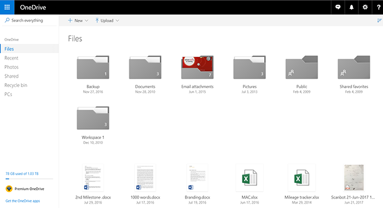Click the storage usage progress bar
383x208 pixels.
(x=30, y=179)
